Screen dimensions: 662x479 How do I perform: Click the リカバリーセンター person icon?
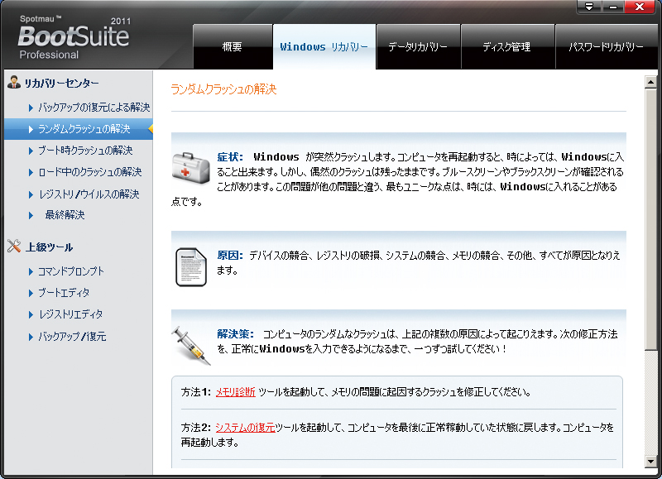point(14,82)
